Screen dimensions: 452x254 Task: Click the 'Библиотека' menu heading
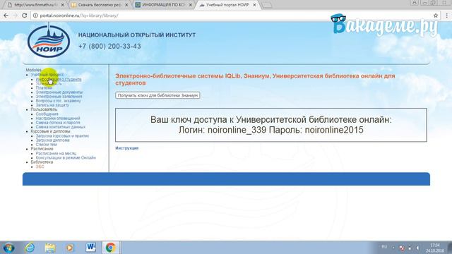42,162
